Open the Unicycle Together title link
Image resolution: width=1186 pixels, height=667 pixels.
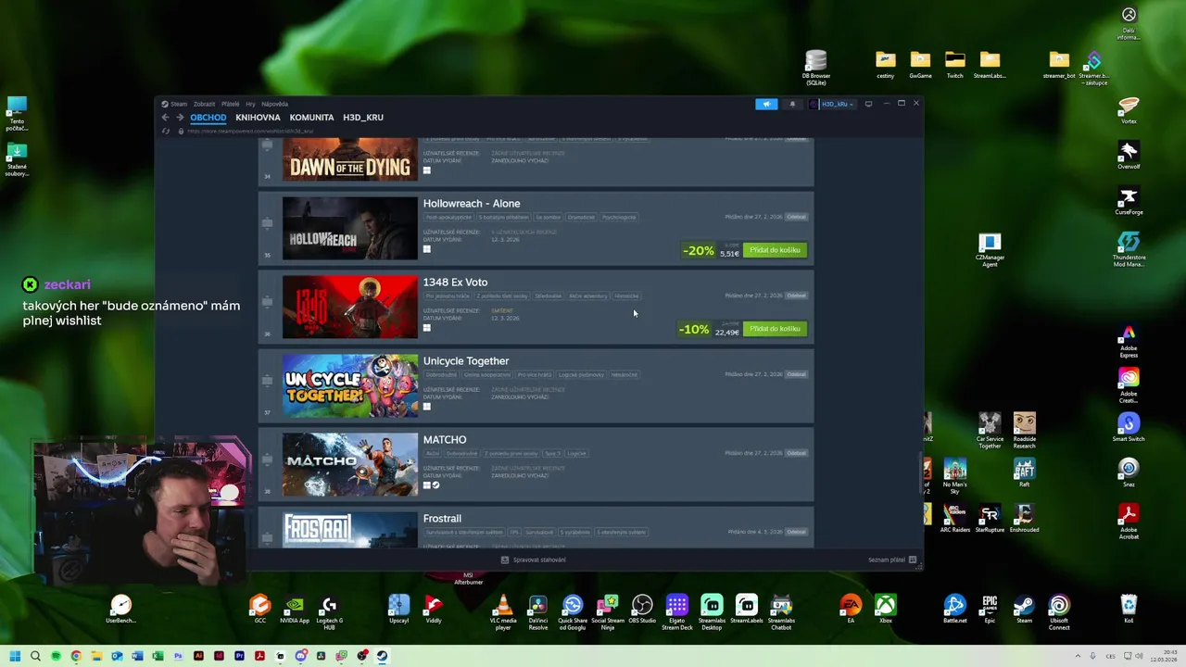pos(466,361)
